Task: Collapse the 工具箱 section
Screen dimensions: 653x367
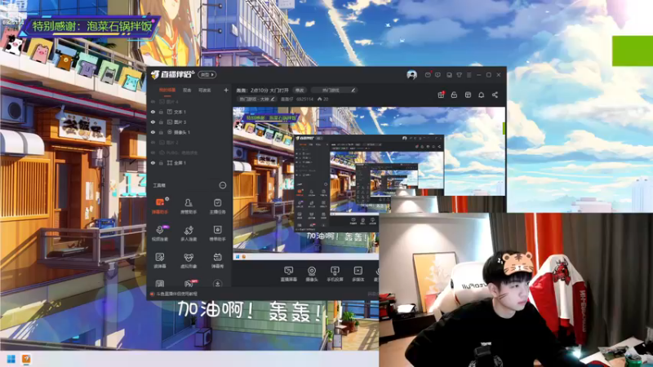Action: 223,185
